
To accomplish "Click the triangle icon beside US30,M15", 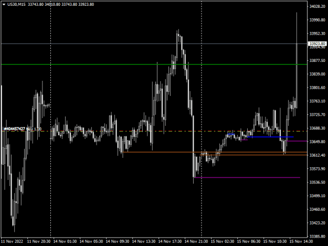I will tap(4, 4).
